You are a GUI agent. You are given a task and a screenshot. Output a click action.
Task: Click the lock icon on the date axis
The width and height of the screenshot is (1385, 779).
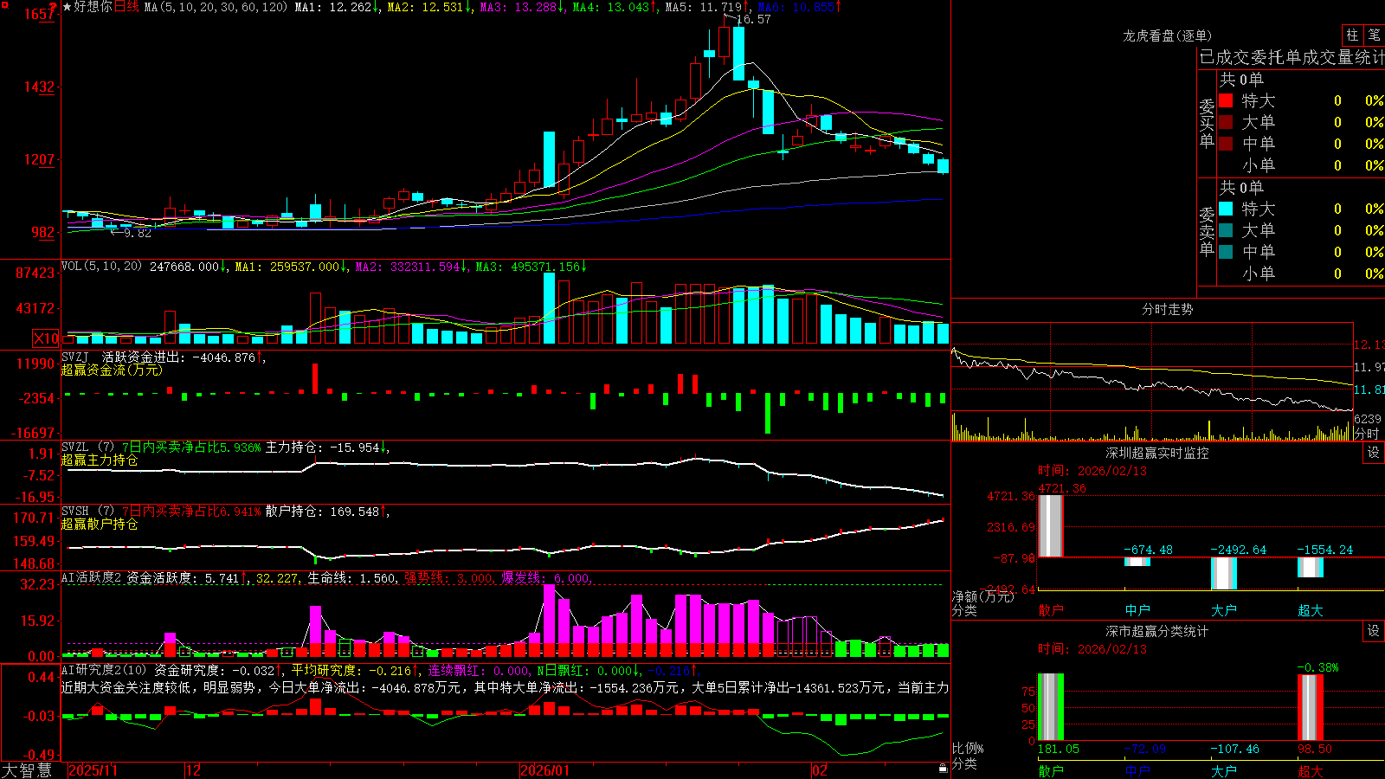943,769
